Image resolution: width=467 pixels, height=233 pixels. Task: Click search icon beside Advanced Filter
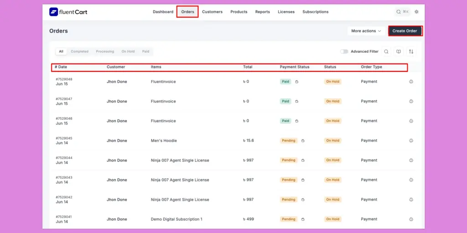pyautogui.click(x=386, y=51)
